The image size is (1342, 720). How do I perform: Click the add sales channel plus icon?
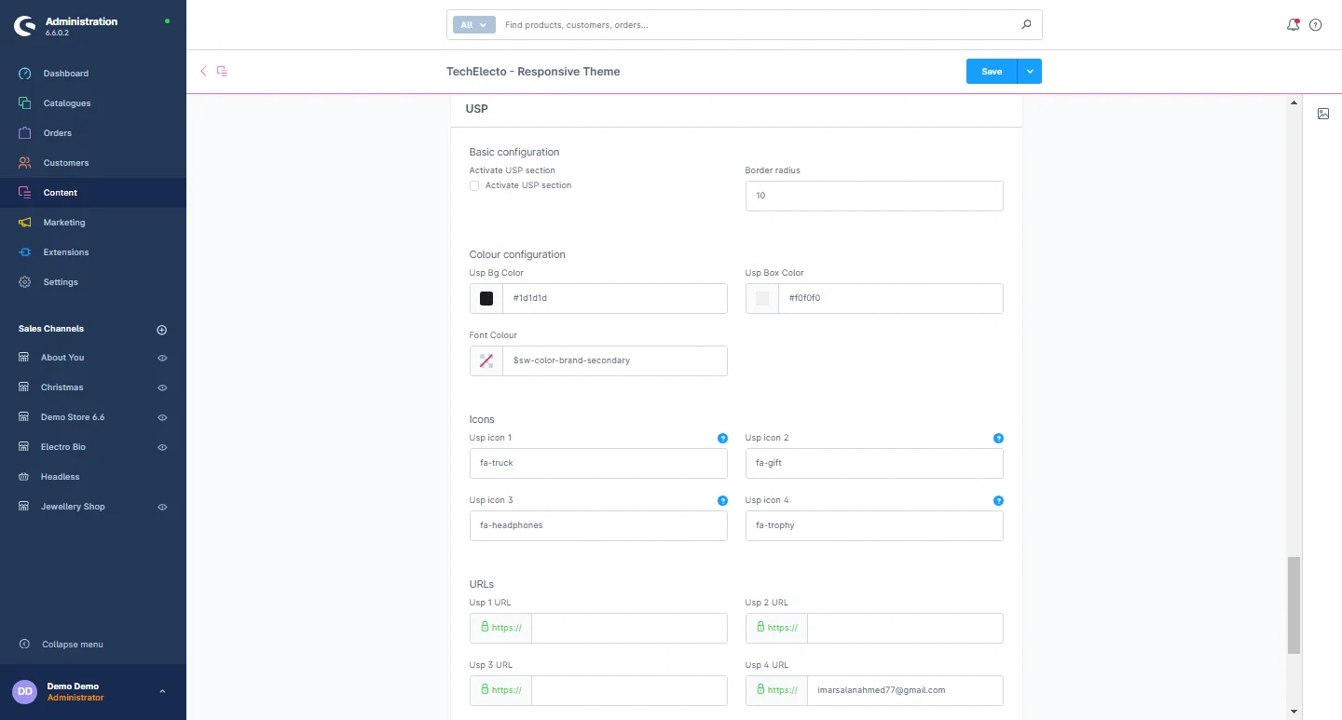click(161, 330)
